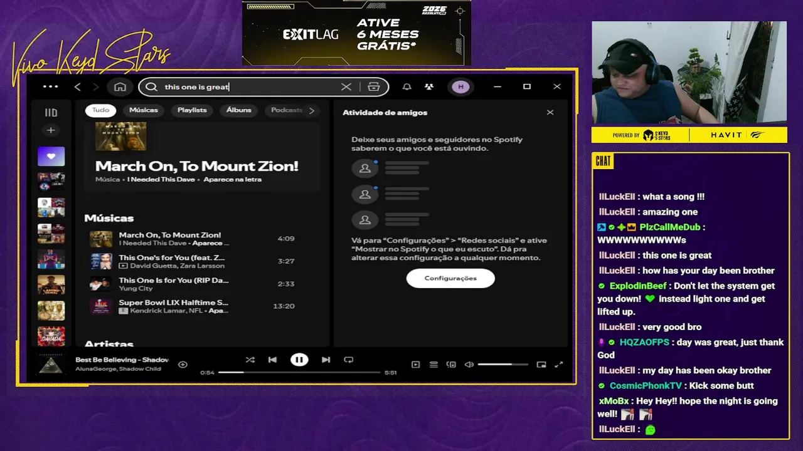Add current song to Liked Songs

(x=183, y=364)
